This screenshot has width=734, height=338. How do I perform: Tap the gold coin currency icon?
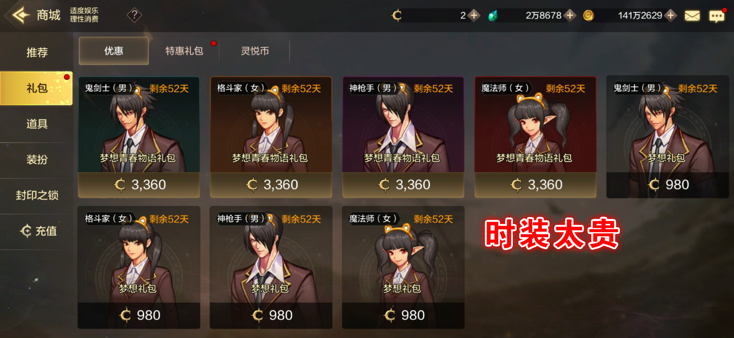click(588, 16)
